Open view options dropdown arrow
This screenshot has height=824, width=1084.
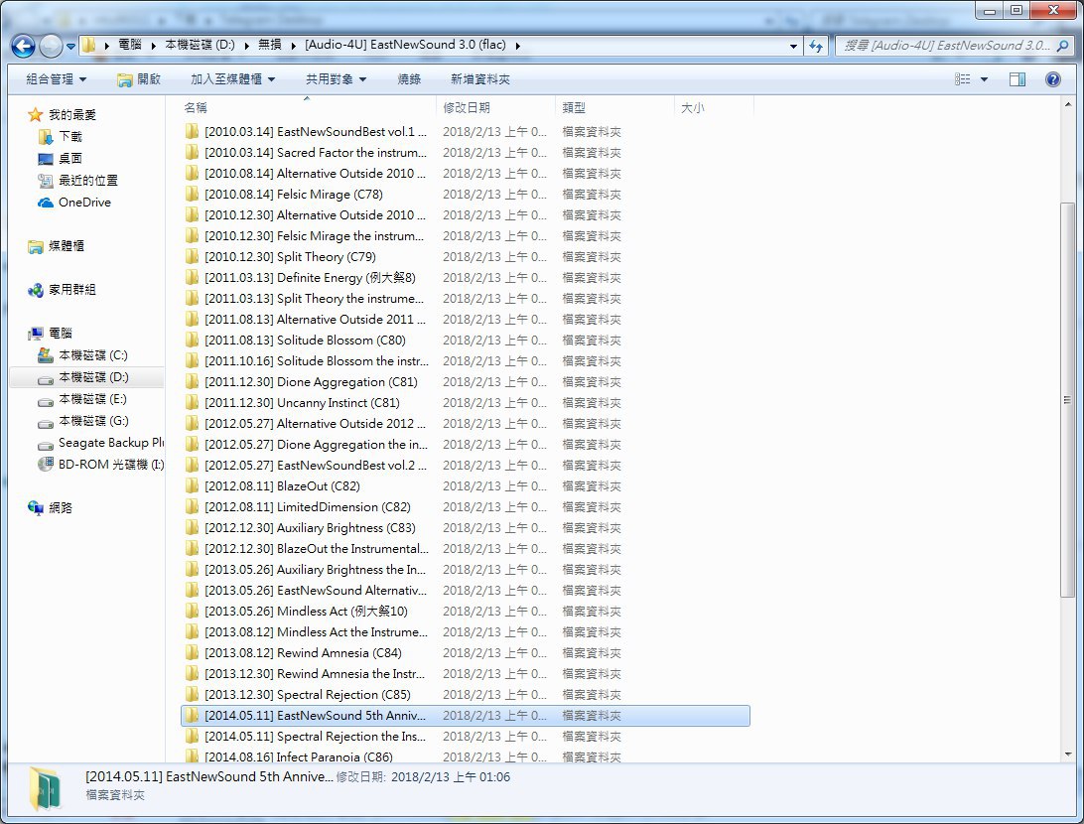[984, 79]
